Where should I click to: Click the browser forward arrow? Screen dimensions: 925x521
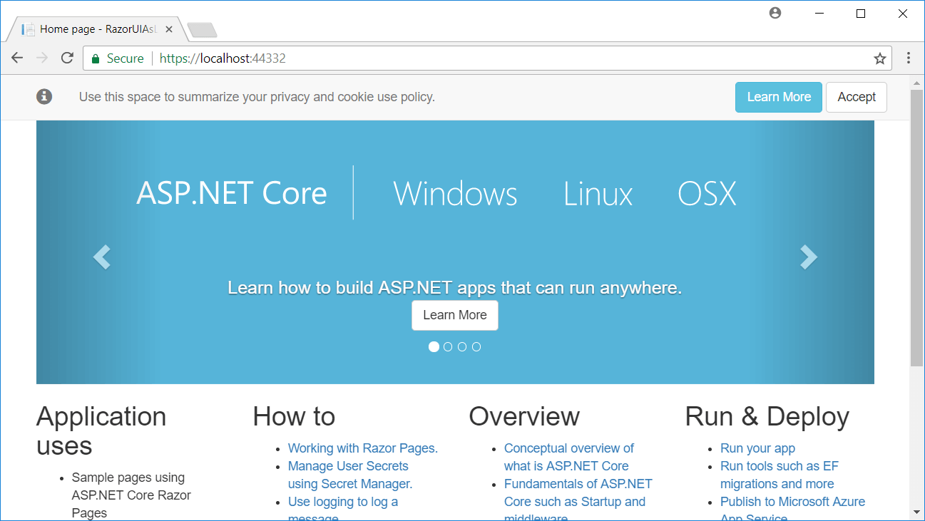[42, 58]
